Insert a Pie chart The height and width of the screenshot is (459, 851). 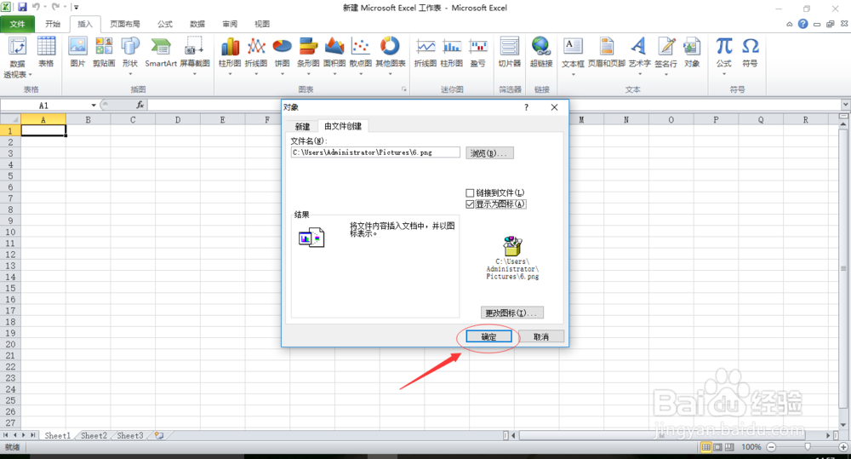coord(283,55)
